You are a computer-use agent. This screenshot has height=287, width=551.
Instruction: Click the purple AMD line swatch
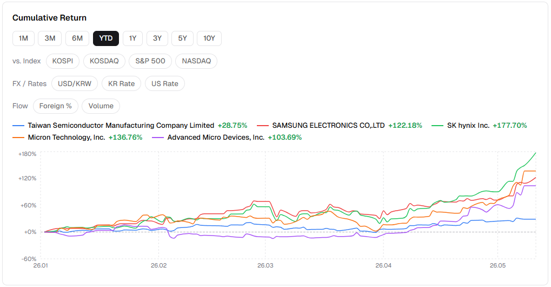point(158,138)
